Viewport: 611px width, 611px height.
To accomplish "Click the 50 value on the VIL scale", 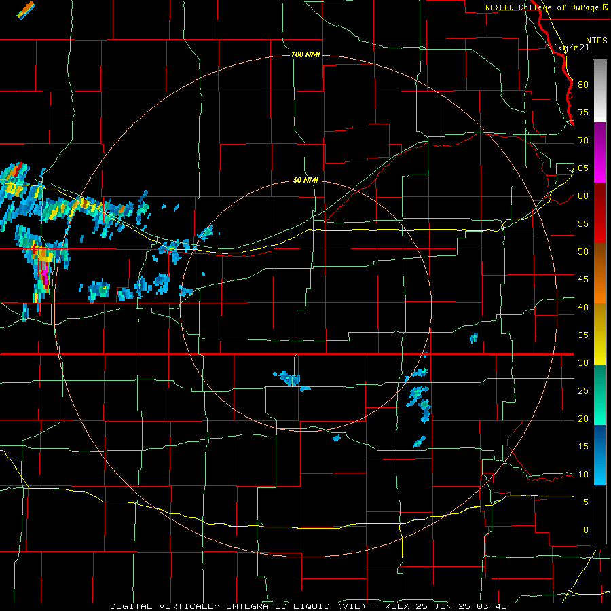I will [x=583, y=251].
